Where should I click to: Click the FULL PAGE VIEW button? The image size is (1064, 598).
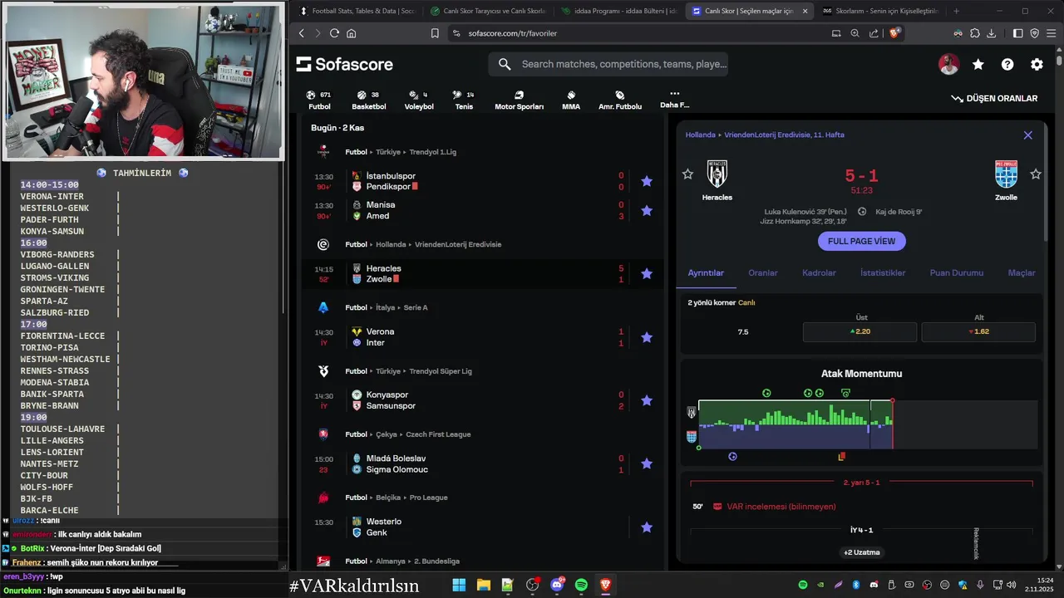861,241
